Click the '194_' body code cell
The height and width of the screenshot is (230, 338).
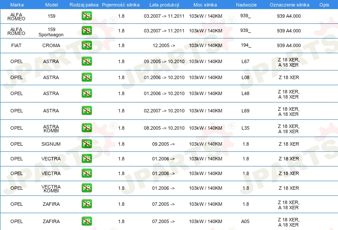pyautogui.click(x=246, y=45)
